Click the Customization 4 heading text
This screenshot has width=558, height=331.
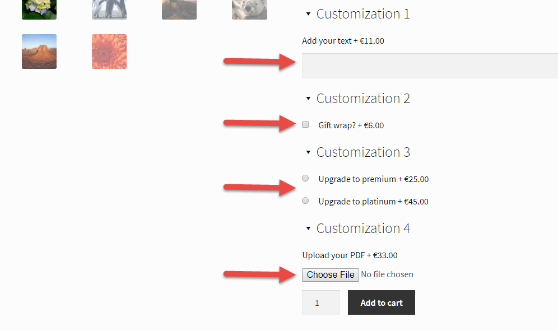pos(364,229)
